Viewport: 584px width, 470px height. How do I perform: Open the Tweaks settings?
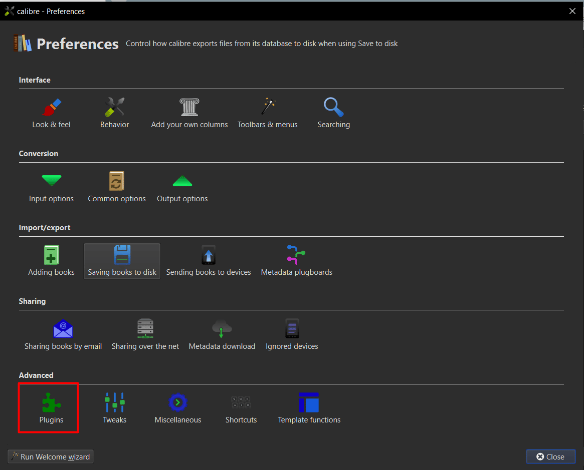[114, 408]
